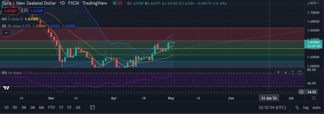The width and height of the screenshot is (324, 114).
Task: Select the 3M time range
Action: tap(32, 108)
